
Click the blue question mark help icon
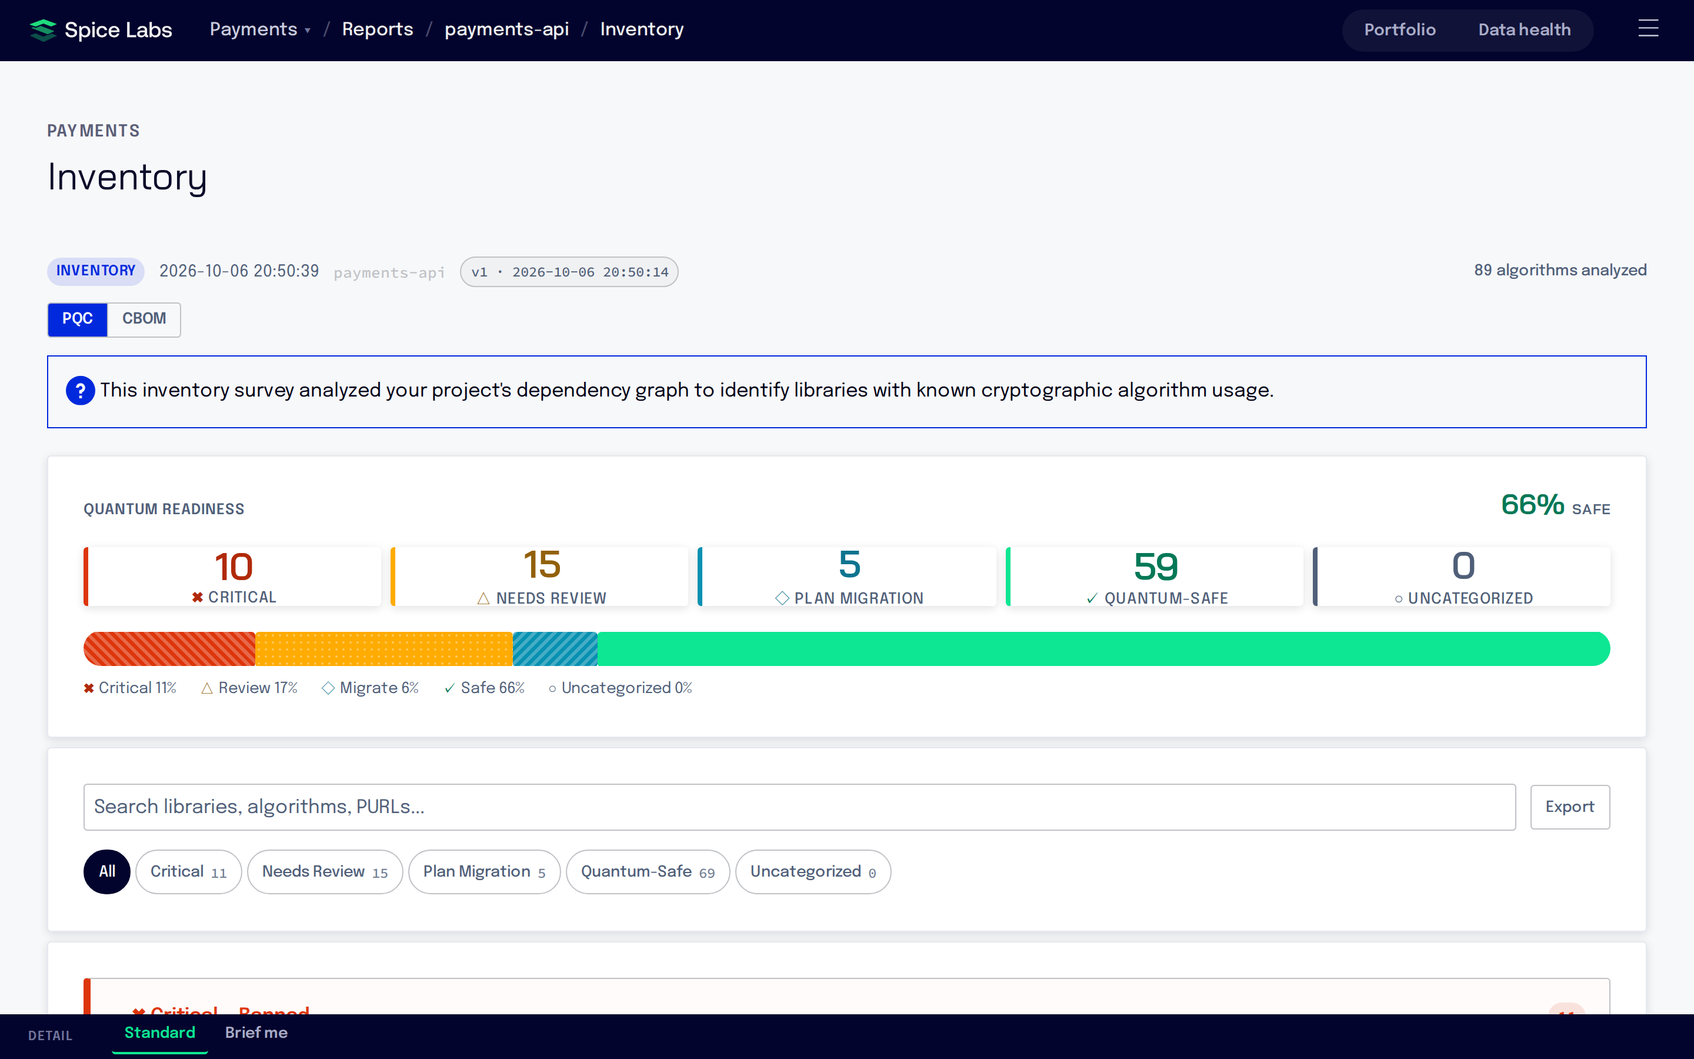(81, 391)
